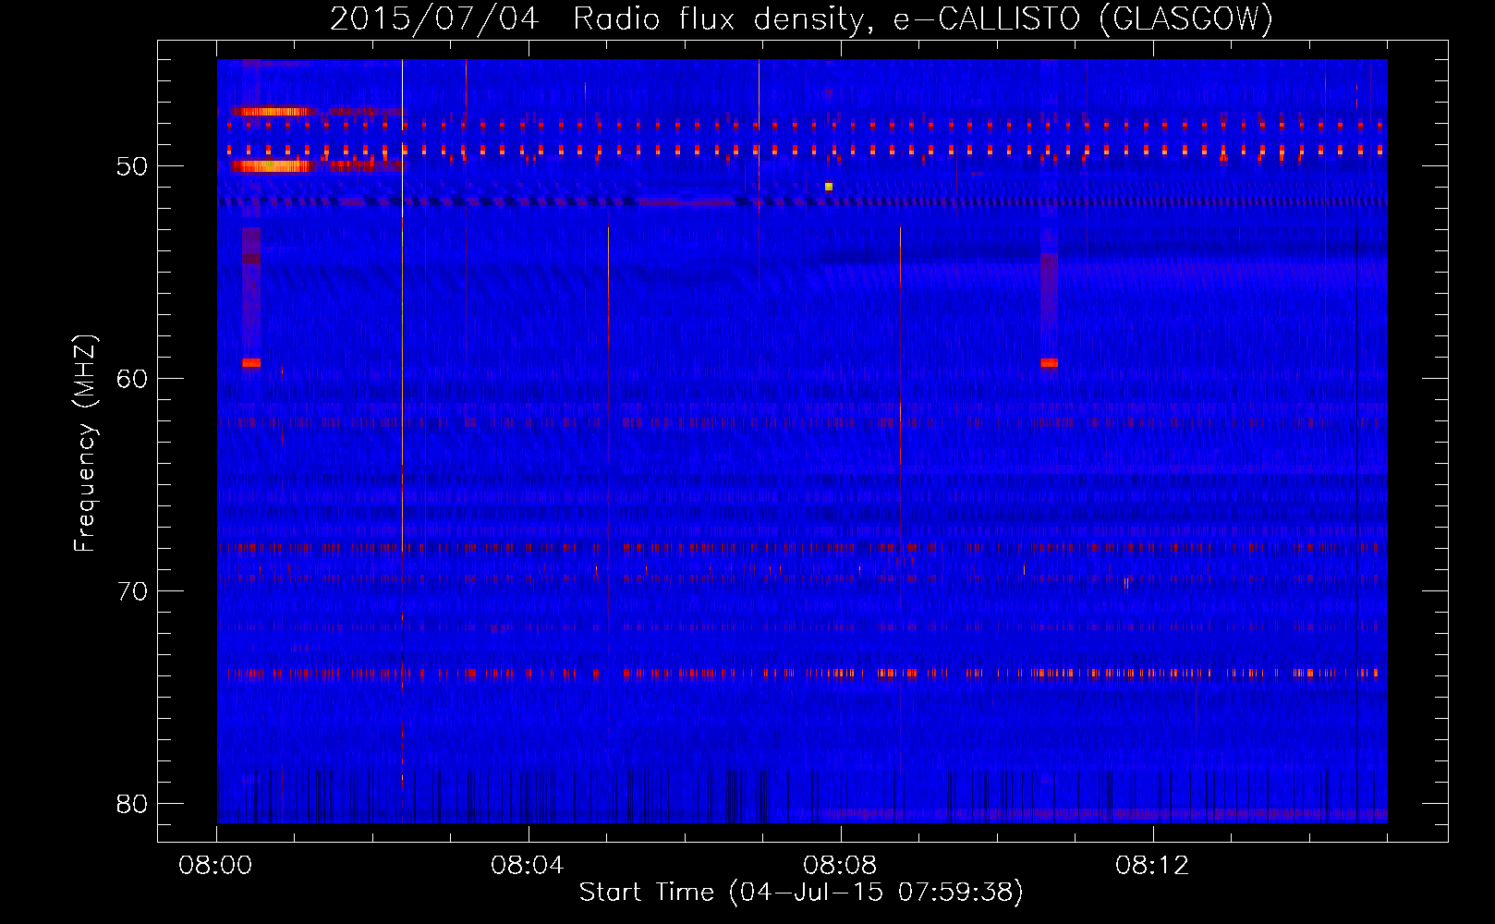Click the 08:04 time tick label

coord(528,866)
